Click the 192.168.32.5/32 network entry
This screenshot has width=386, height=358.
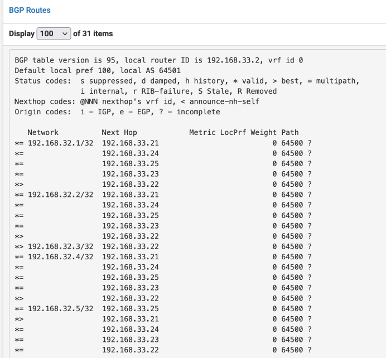click(x=61, y=308)
